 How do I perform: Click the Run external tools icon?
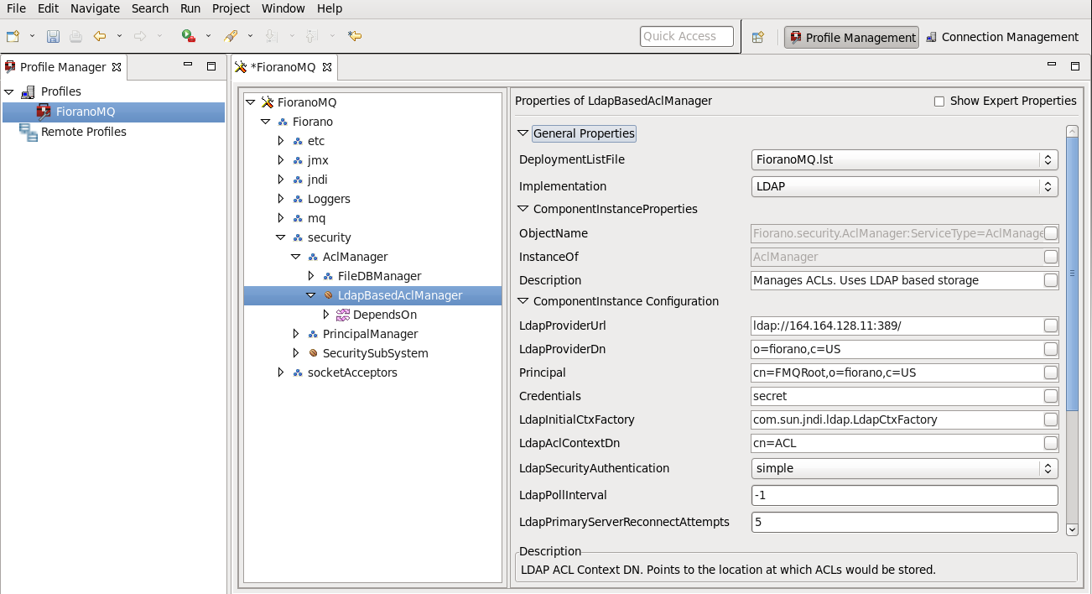click(189, 36)
